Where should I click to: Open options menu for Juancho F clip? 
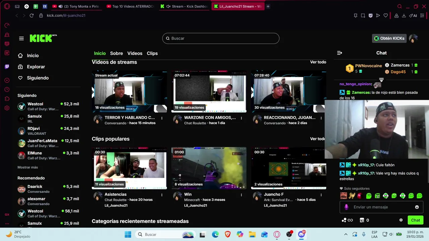click(321, 195)
